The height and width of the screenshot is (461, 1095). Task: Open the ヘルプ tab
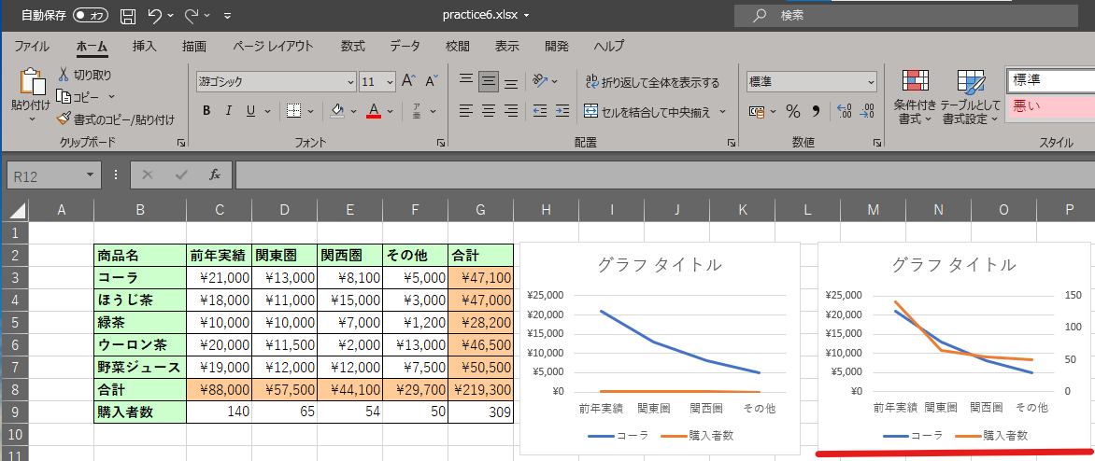point(608,47)
